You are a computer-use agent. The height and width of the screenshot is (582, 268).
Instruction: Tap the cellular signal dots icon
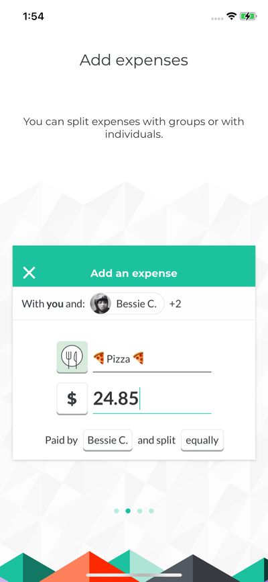(217, 19)
